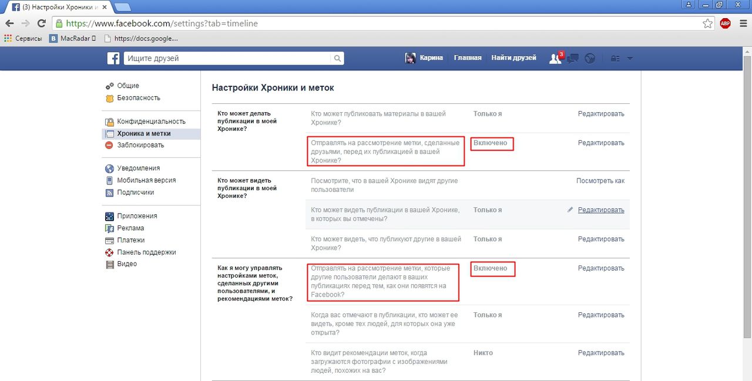Screen dimensions: 752x381
Task: Open Найти друзей in header
Action: pos(514,58)
